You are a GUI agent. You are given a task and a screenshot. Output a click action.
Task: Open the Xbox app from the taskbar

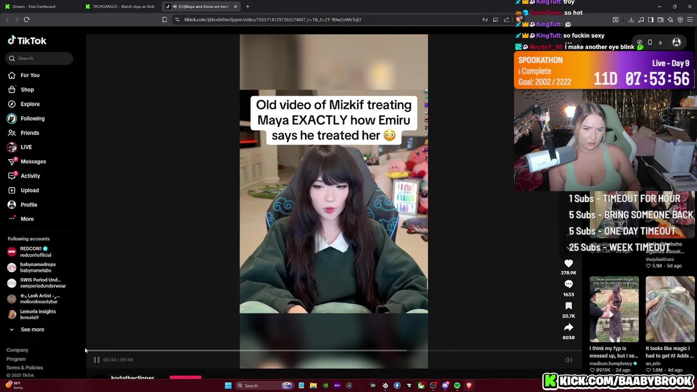(421, 385)
